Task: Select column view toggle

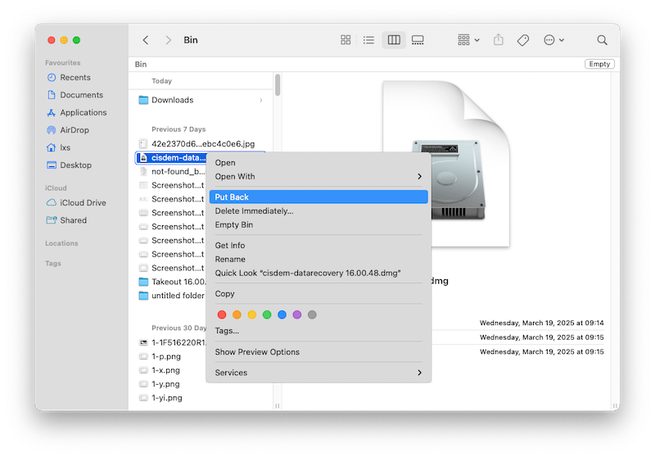Action: (394, 40)
